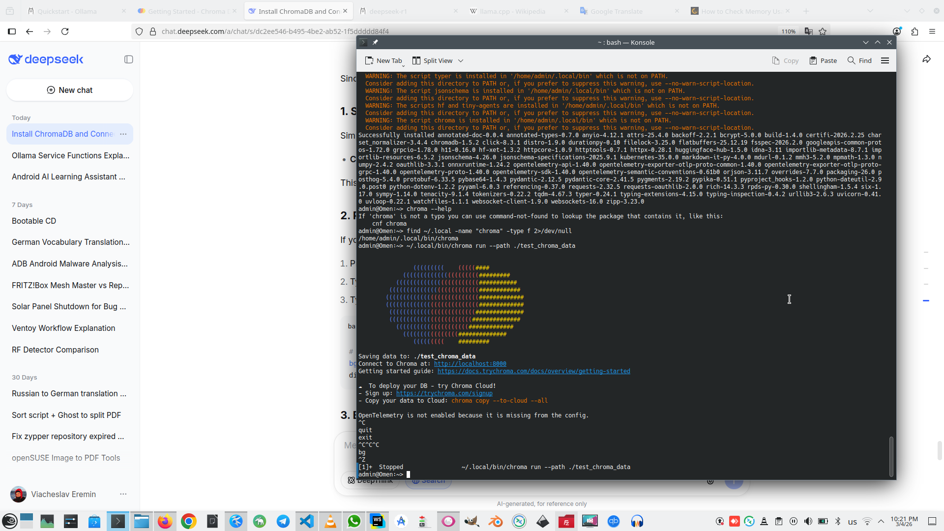Toggle the Konsole pin window button

(375, 42)
